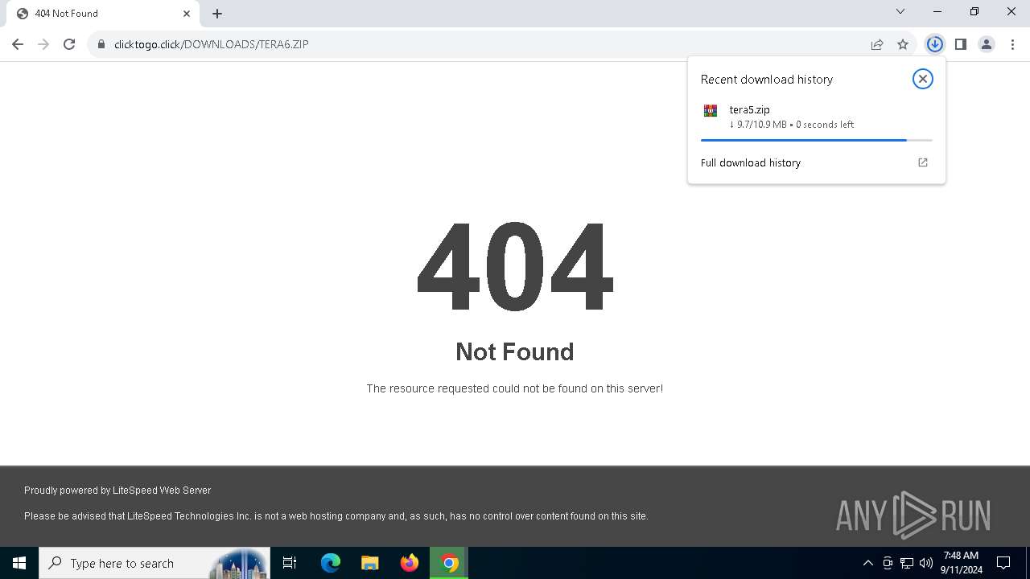Open File Explorer from the taskbar

[x=370, y=563]
